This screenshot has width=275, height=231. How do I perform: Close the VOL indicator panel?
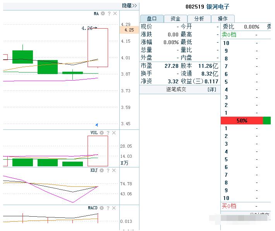click(x=114, y=133)
